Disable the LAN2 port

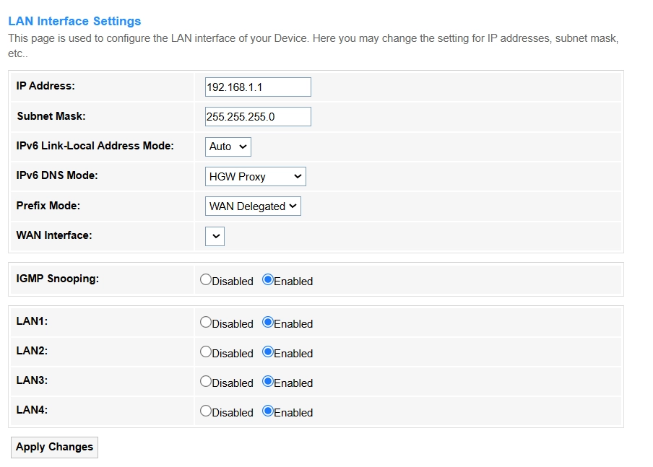[206, 352]
